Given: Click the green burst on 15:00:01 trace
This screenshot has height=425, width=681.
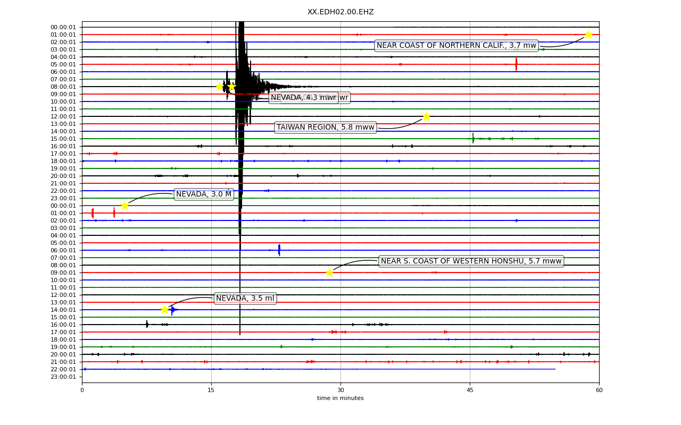Looking at the screenshot, I should coord(473,139).
